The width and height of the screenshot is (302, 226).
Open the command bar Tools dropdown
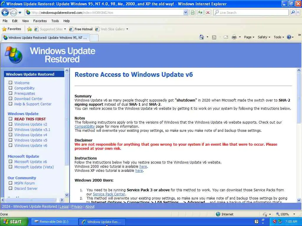click(279, 37)
